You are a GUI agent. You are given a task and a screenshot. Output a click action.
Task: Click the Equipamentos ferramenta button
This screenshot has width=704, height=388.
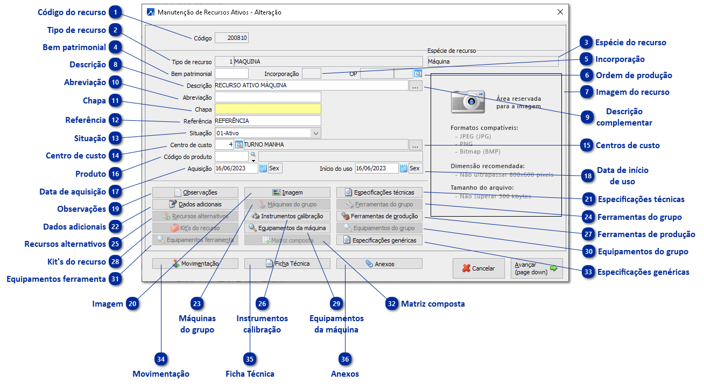pos(195,240)
